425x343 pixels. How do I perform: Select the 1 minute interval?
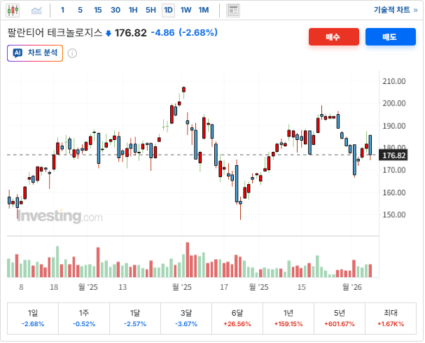pos(62,10)
